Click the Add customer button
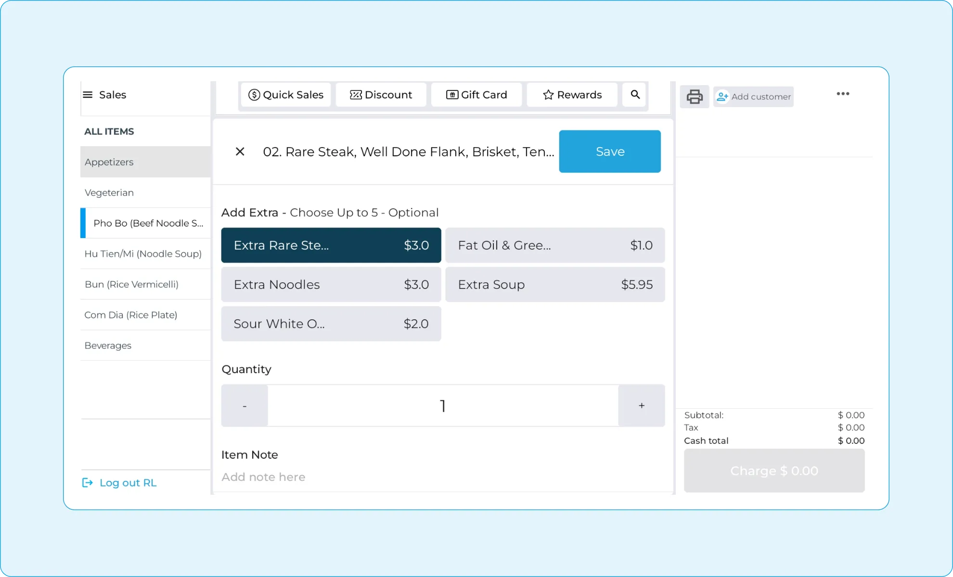Viewport: 953px width, 577px height. (753, 97)
